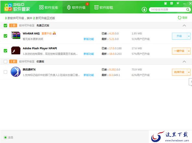Image resolution: width=192 pixels, height=143 pixels.
Task: Open 新版功能 link for WinRAR
Action: 89,39
